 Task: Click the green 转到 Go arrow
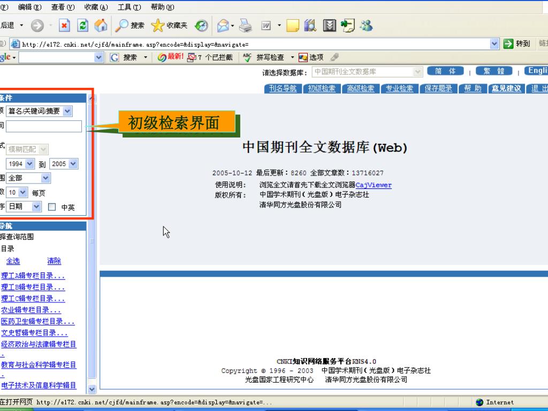tap(508, 44)
